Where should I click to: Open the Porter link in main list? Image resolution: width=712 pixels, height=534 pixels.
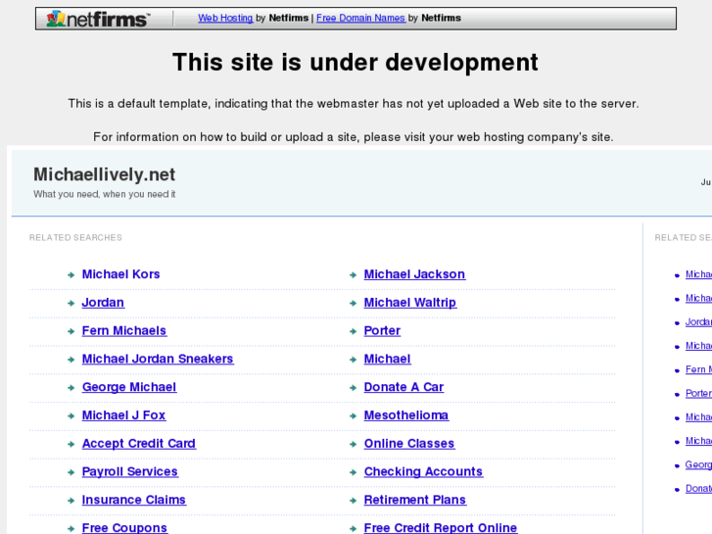382,330
